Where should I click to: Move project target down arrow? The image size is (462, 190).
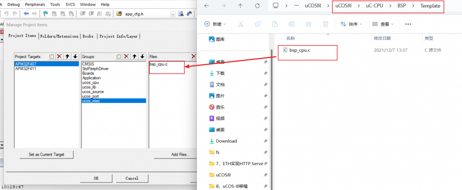[x=75, y=56]
